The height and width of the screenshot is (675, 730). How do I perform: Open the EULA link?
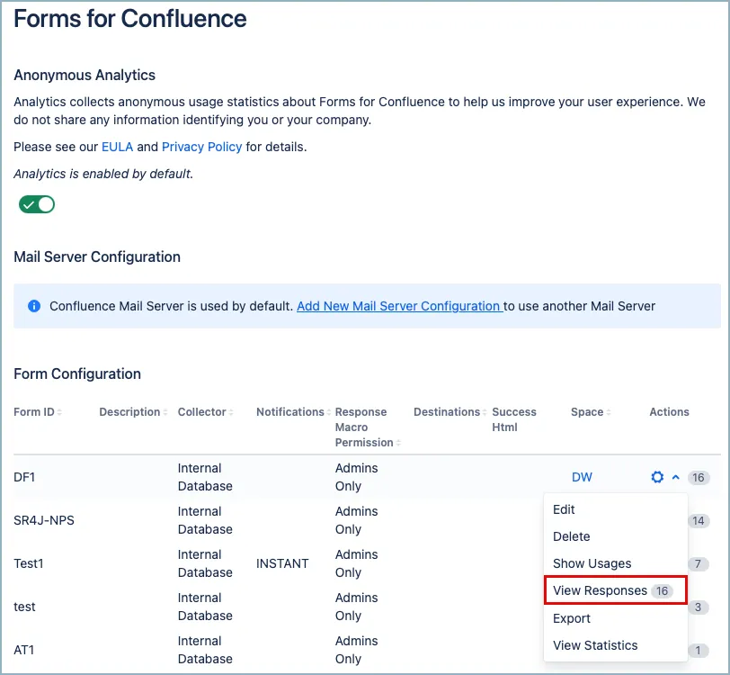[117, 147]
